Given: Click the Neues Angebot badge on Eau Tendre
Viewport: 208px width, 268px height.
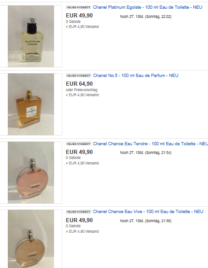Looking at the screenshot, I should coord(78,144).
